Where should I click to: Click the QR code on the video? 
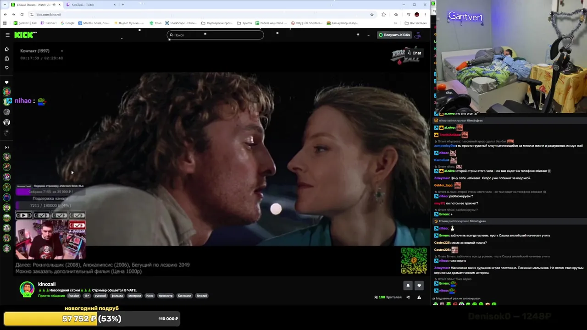(414, 260)
